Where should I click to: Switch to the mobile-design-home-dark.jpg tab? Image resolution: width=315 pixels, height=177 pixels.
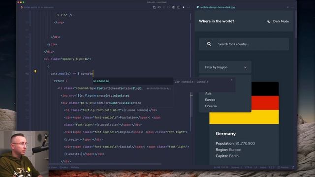click(x=216, y=7)
